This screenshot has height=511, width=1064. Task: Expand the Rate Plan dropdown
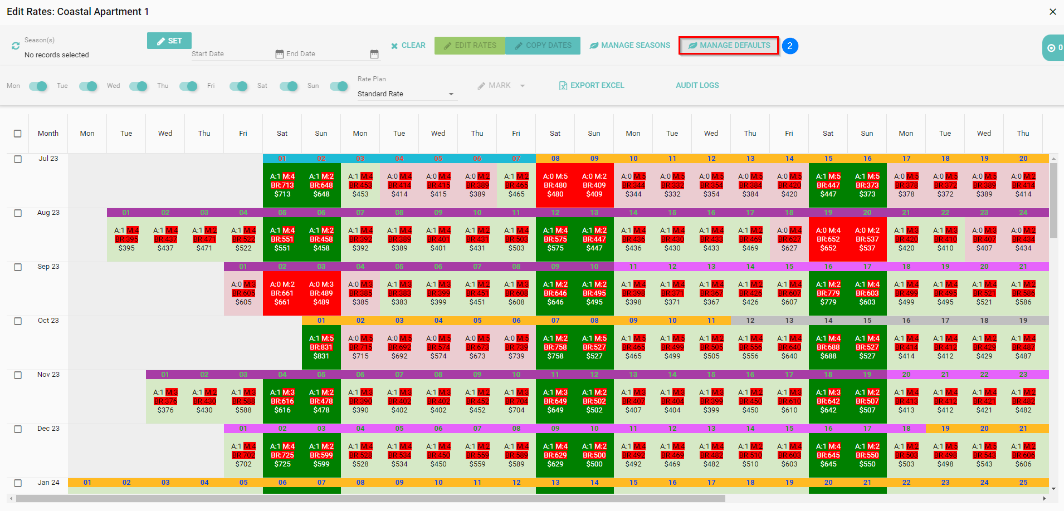point(451,94)
